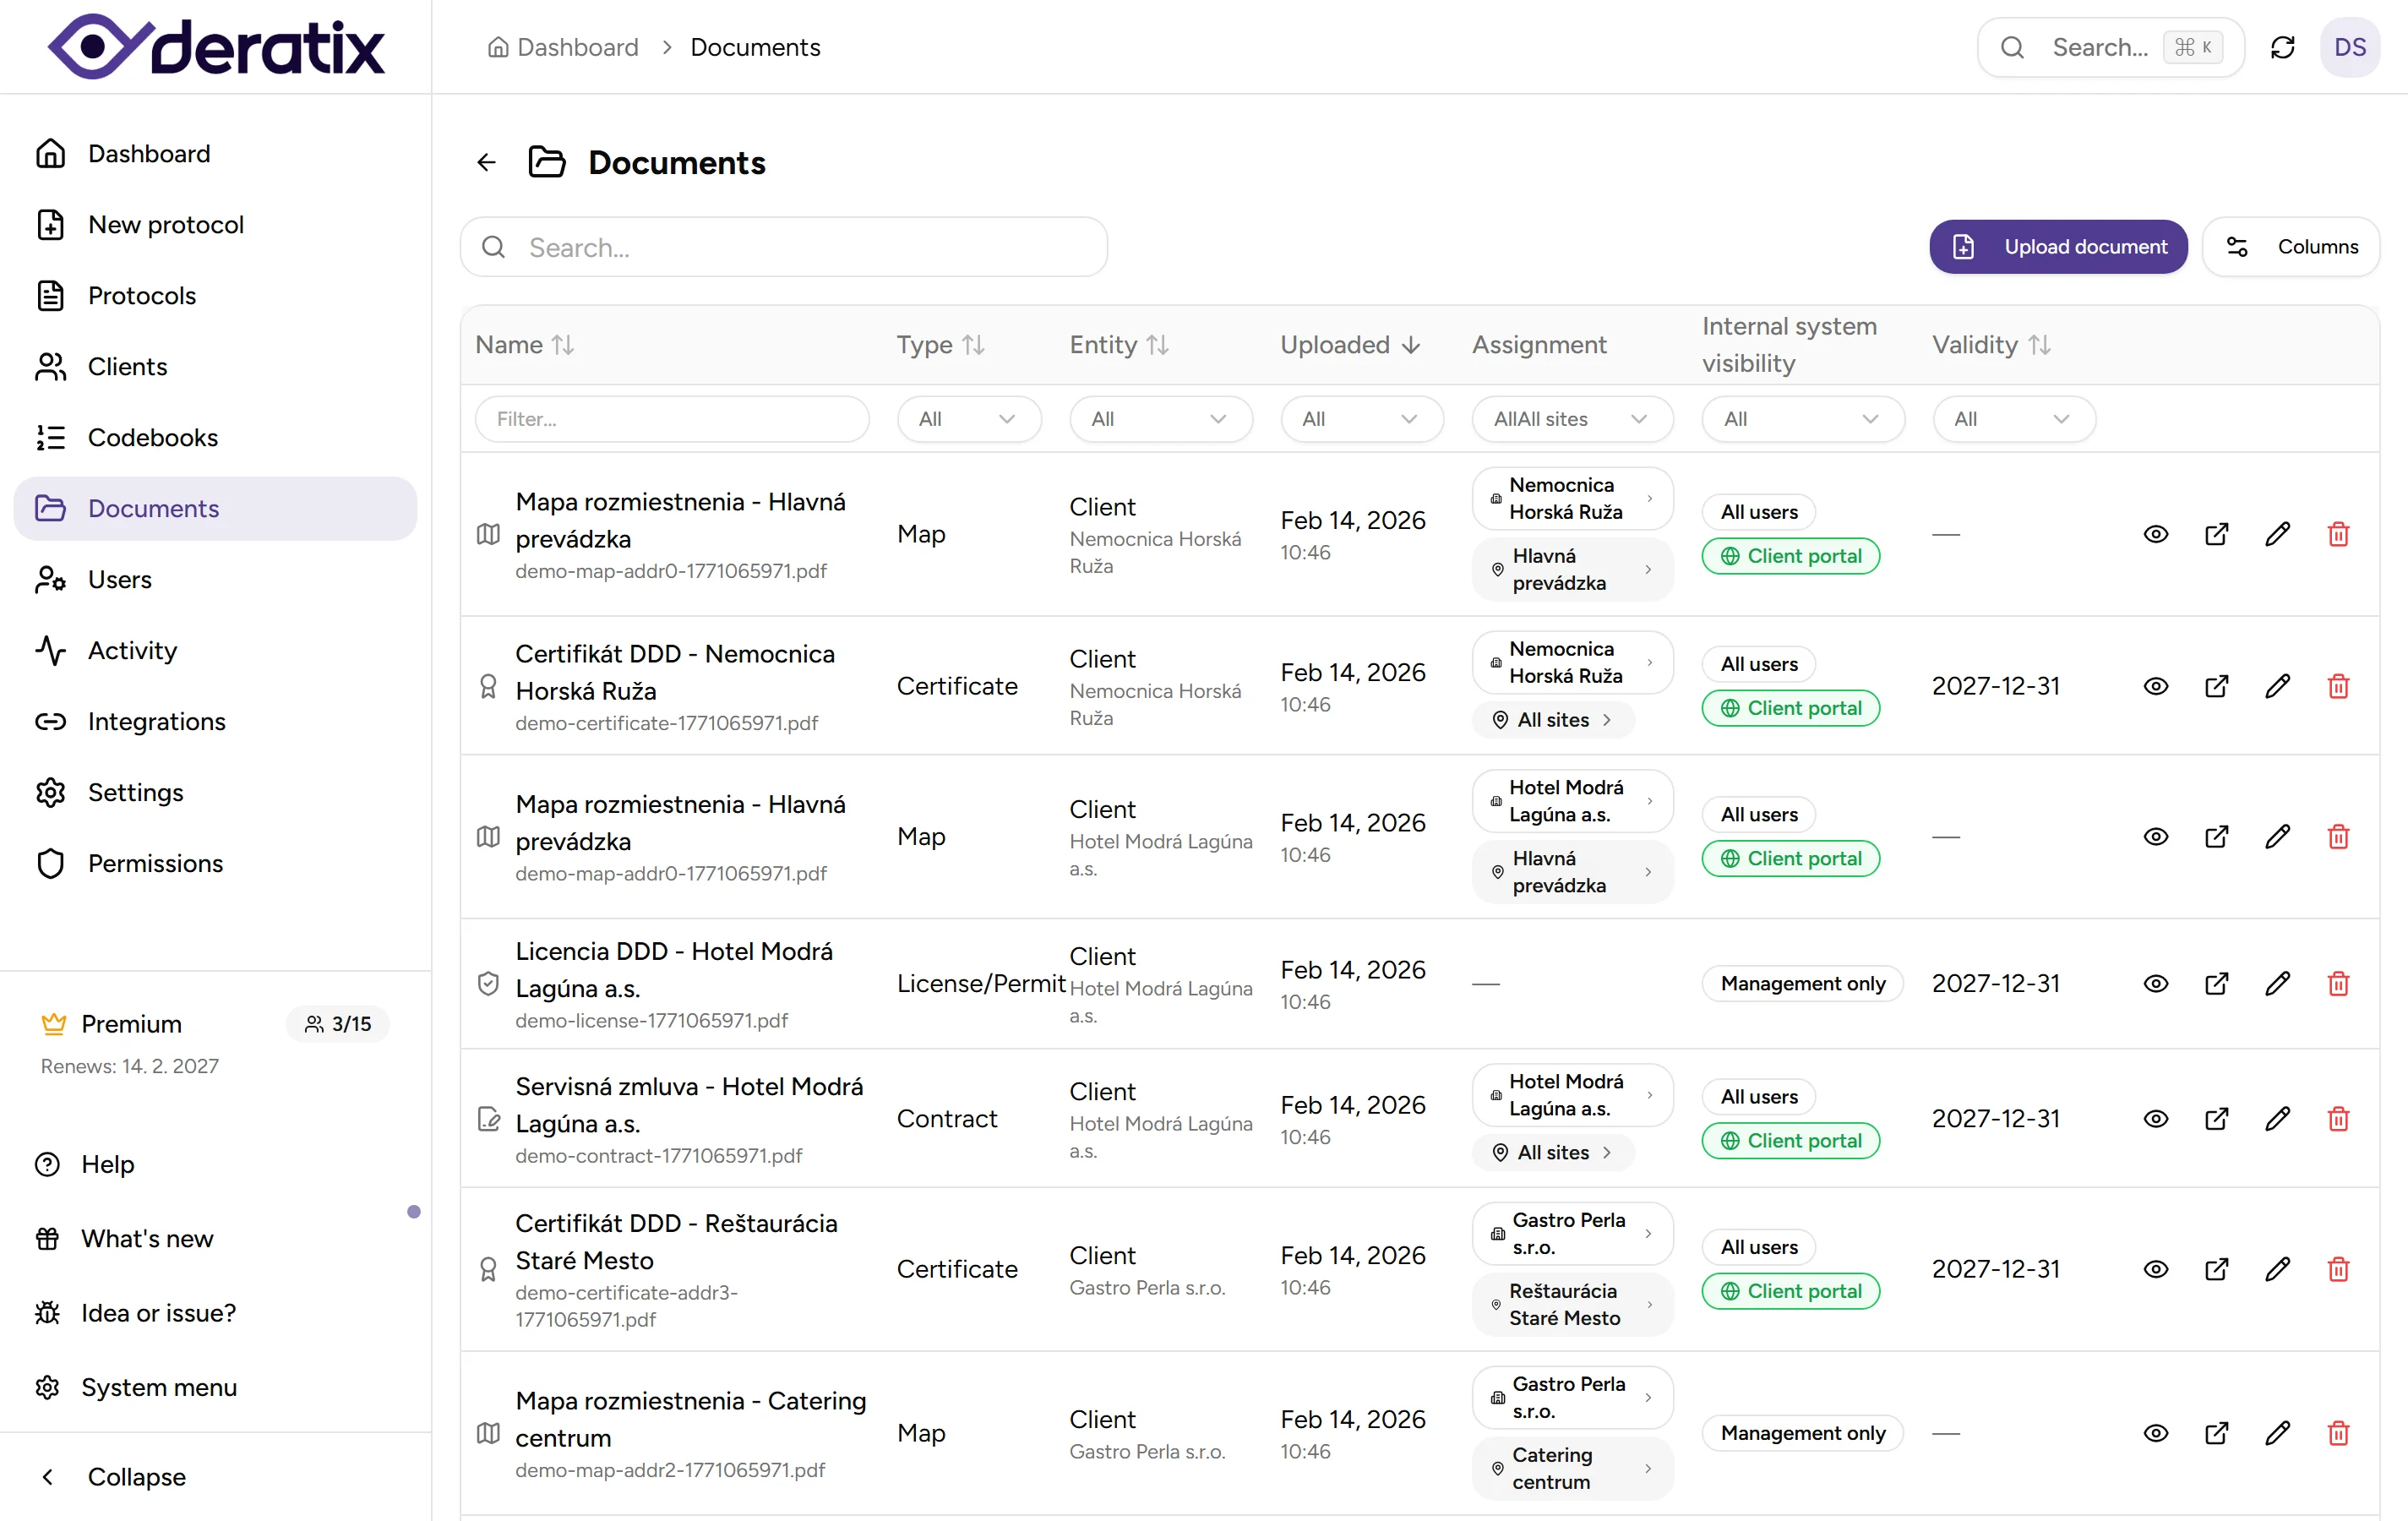View Certifikát DDD Reštaurácia using eye icon
This screenshot has width=2408, height=1521.
pos(2155,1269)
